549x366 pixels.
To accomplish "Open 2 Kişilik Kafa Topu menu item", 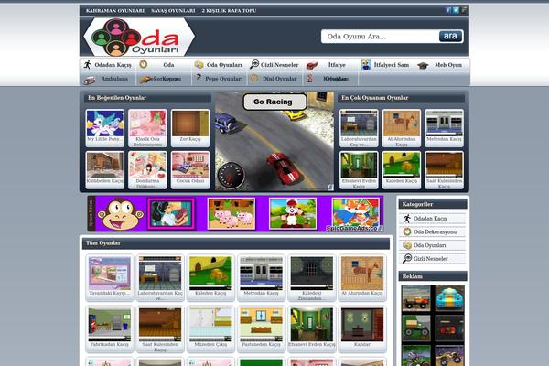I will [229, 10].
